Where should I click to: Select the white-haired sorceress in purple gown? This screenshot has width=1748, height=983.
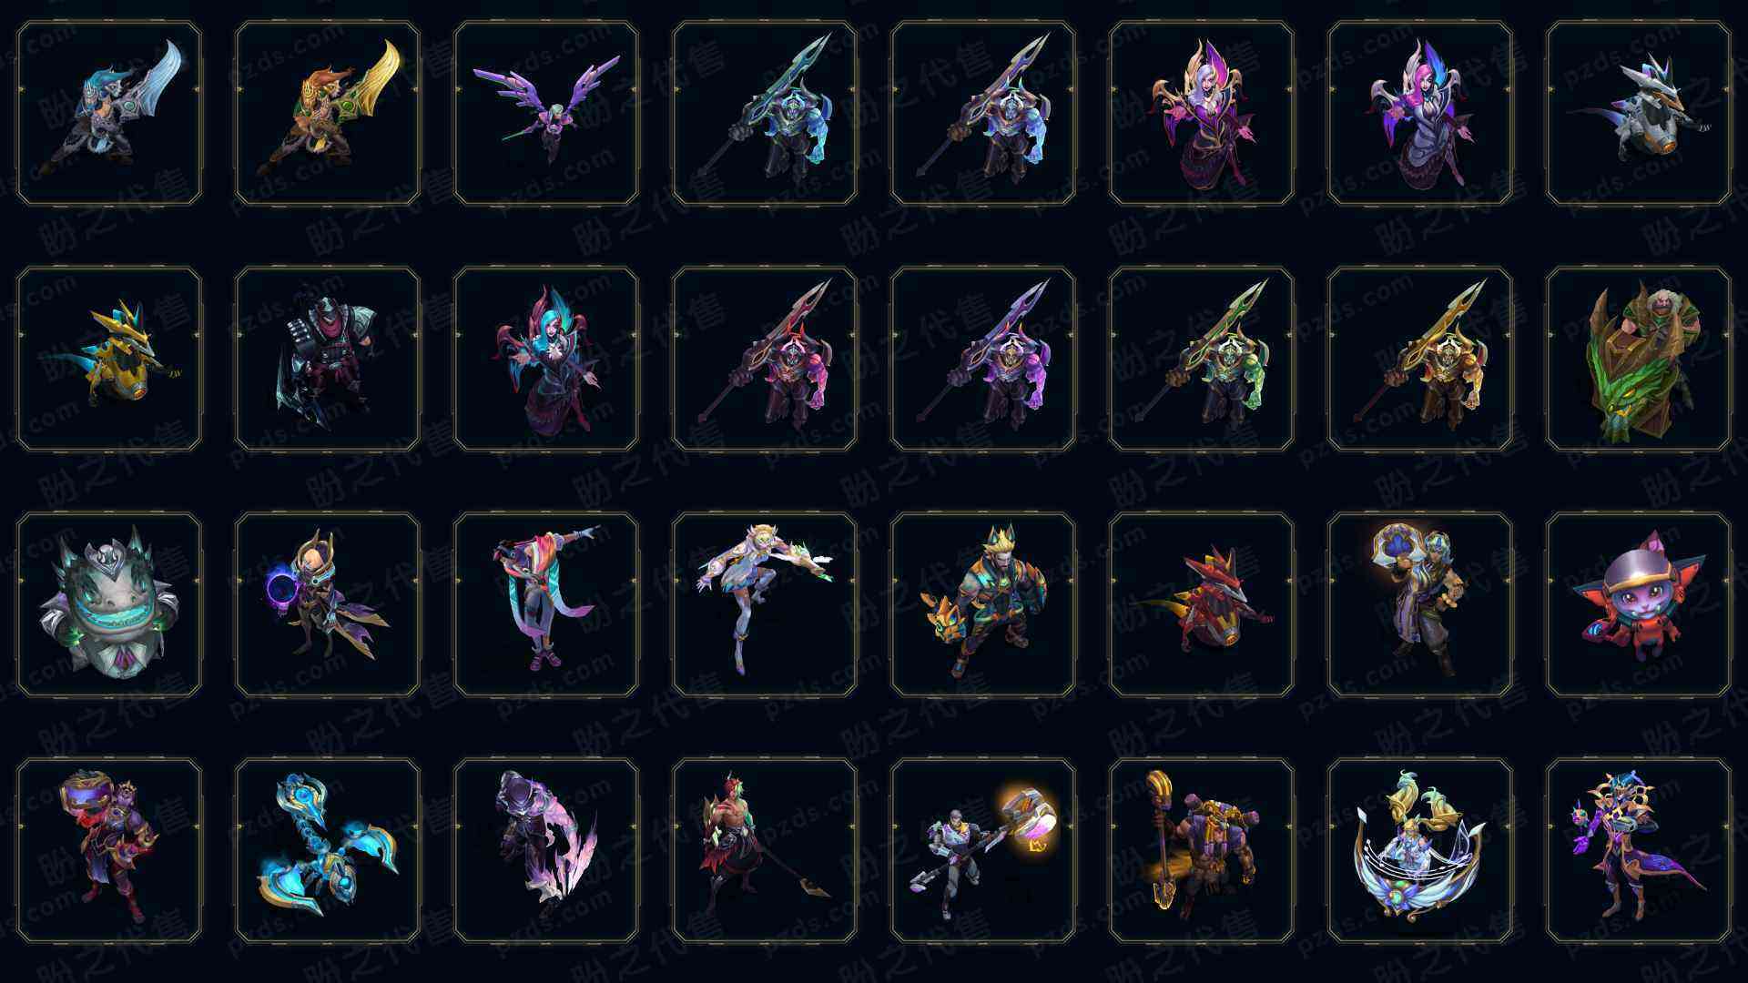pyautogui.click(x=1202, y=113)
